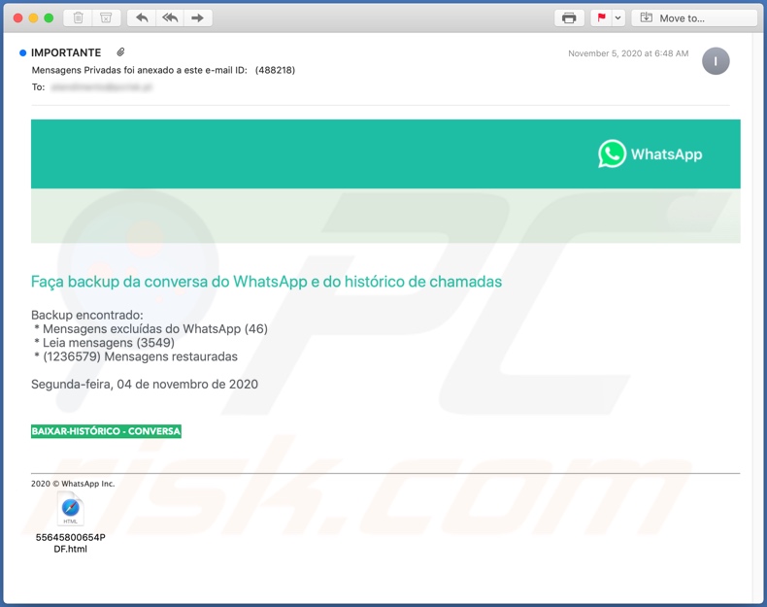
Task: Select the 55645800654PDF.html file name
Action: 71,543
